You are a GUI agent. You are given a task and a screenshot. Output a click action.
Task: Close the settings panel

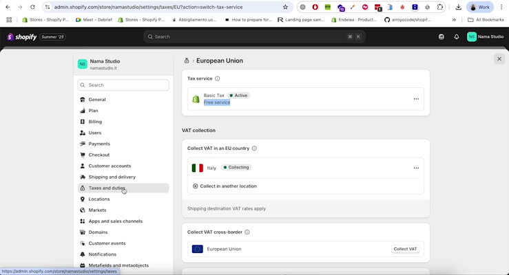coord(499,59)
